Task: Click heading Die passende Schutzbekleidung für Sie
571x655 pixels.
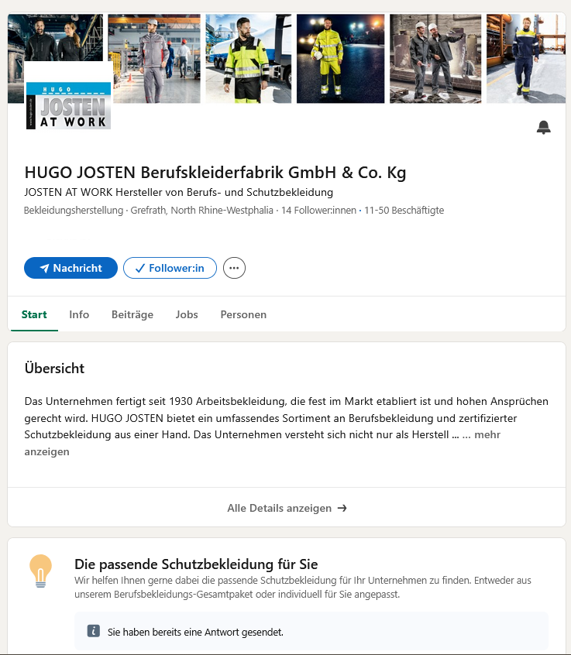Action: [x=196, y=564]
